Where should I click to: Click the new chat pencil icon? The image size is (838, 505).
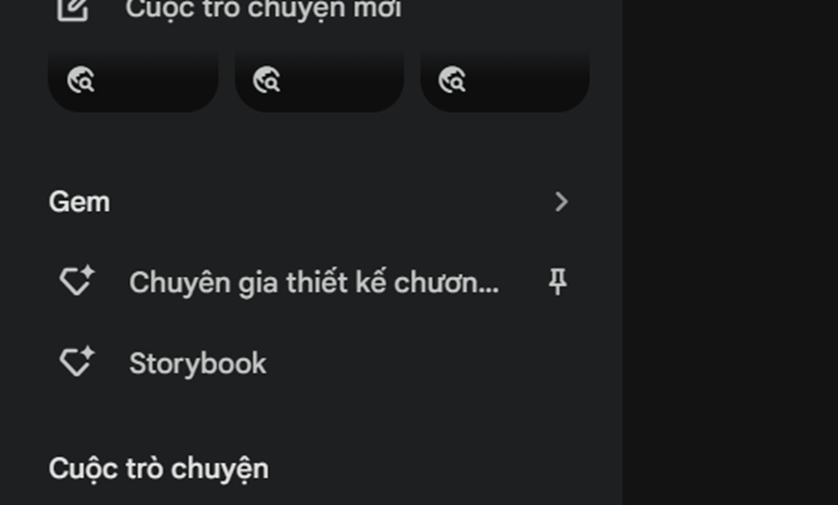click(73, 9)
